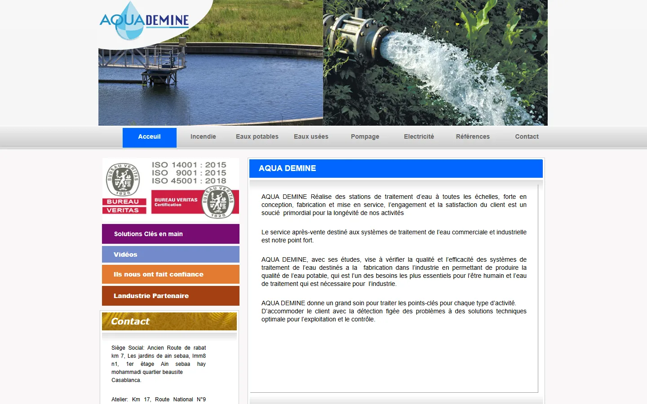This screenshot has height=404, width=647.
Task: Click the gold Contact panel header
Action: click(x=169, y=321)
